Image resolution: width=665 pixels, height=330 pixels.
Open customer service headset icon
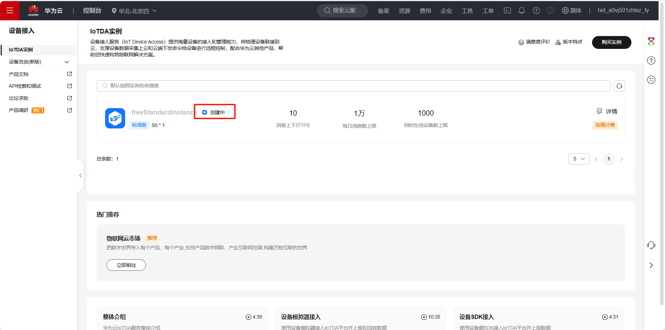[x=651, y=245]
